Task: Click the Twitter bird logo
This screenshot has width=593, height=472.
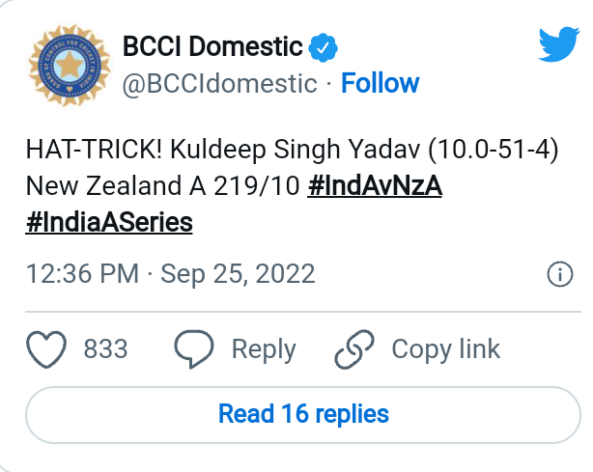Action: pos(558,44)
